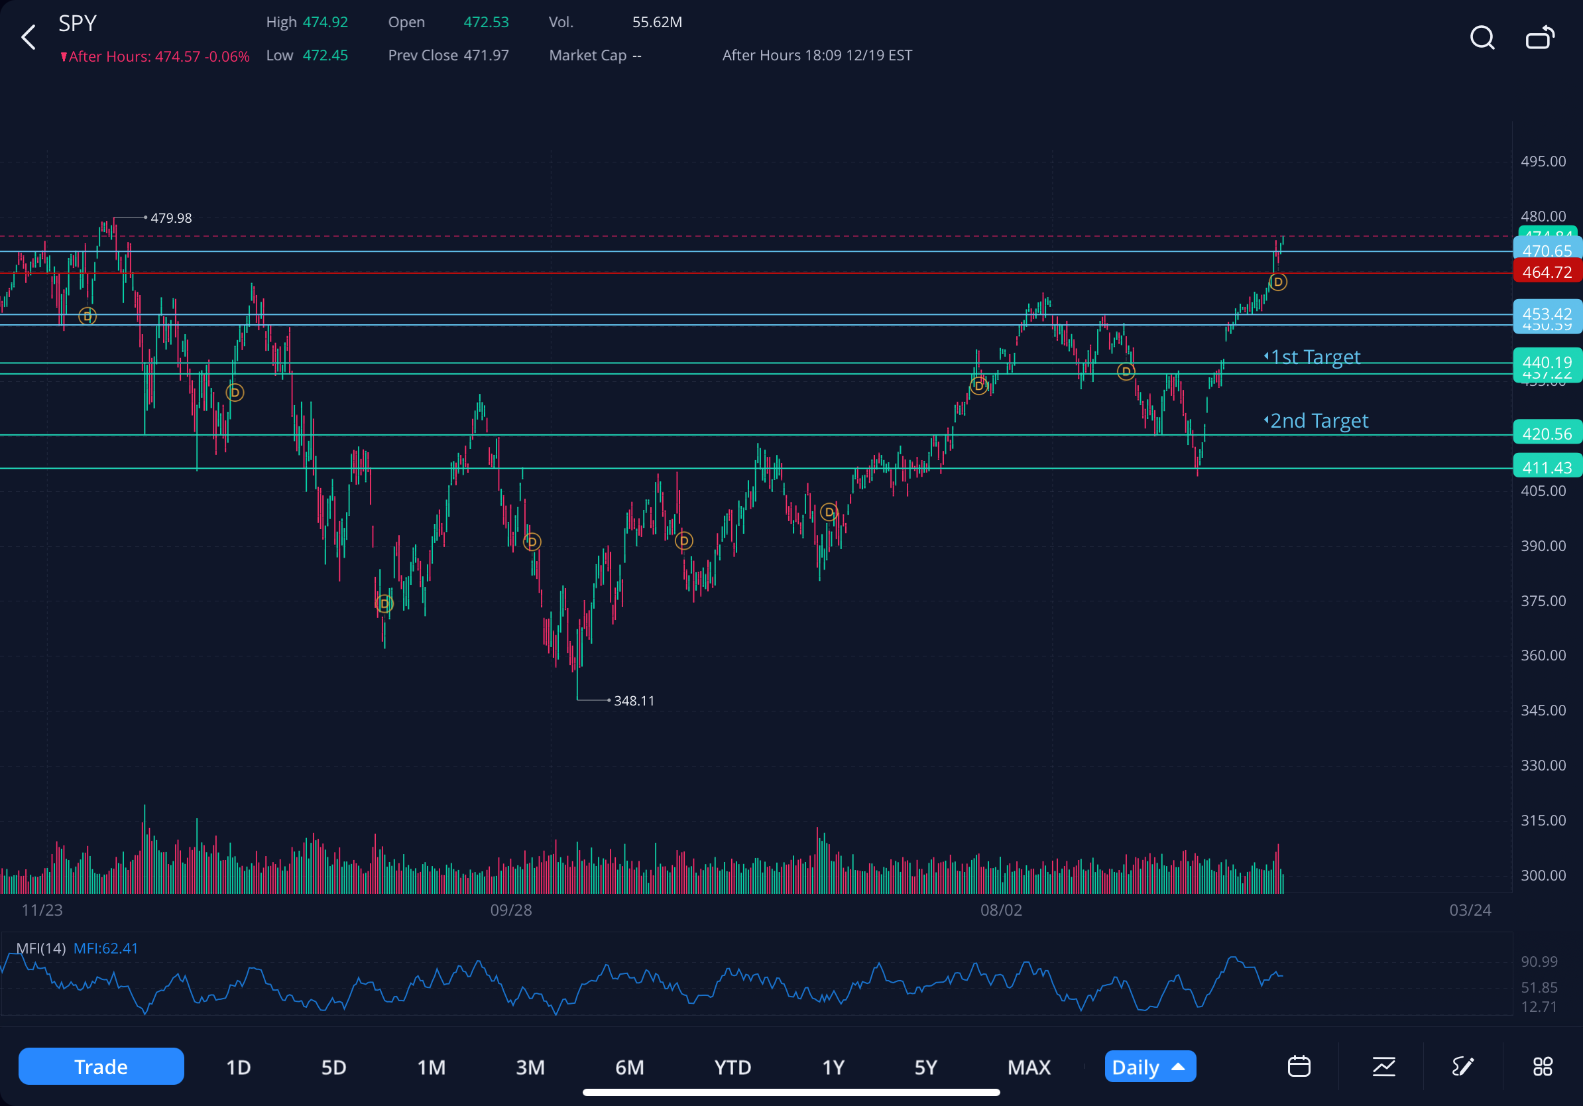Open the chart indicators icon
Image resolution: width=1583 pixels, height=1106 pixels.
pos(1383,1066)
